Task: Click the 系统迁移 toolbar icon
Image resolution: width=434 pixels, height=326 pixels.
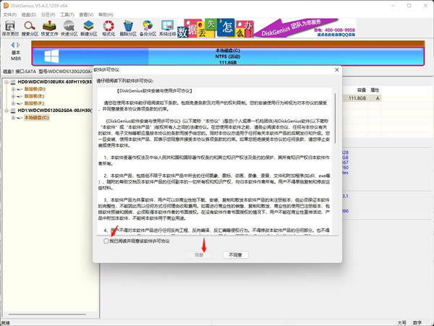Action: 168,28
